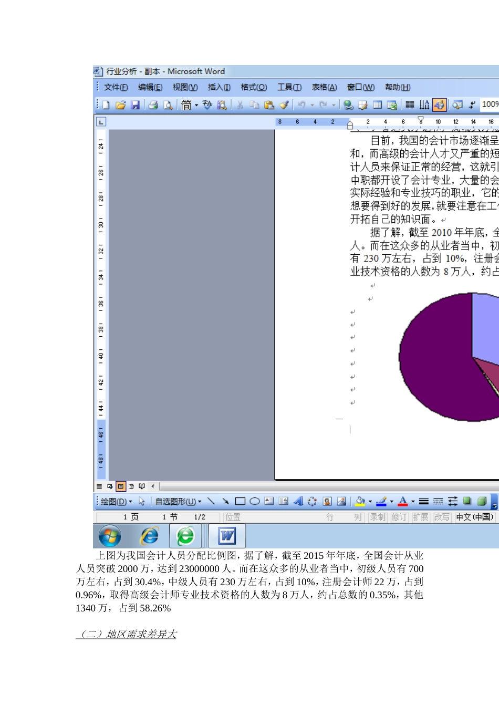The image size is (499, 706).
Task: Select the Line drawing tool
Action: point(211,501)
